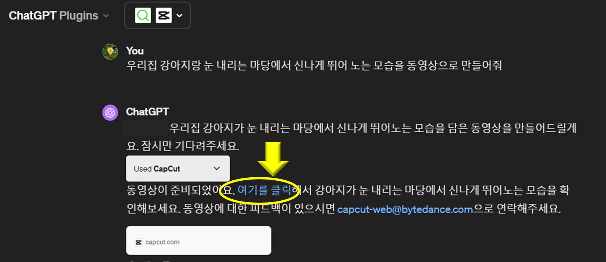Click ChatGPT's first reply paragraph text
The height and width of the screenshot is (262, 606).
click(x=352, y=137)
